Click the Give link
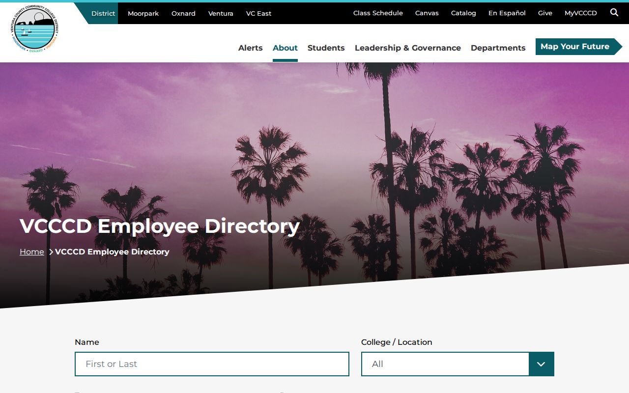Screen dimensions: 629x393 click(545, 13)
